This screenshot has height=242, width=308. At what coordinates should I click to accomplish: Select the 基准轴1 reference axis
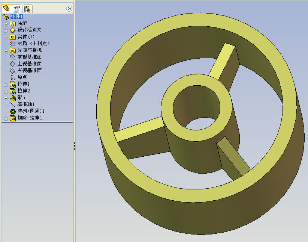26,104
